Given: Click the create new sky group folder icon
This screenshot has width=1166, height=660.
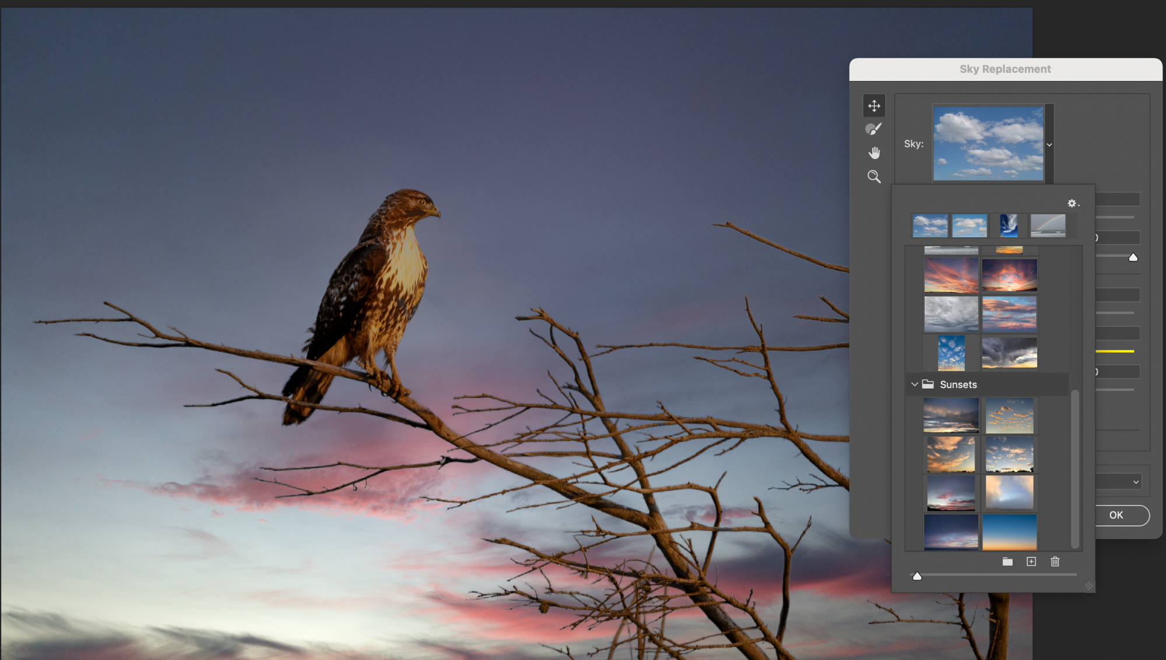Looking at the screenshot, I should pos(1007,562).
